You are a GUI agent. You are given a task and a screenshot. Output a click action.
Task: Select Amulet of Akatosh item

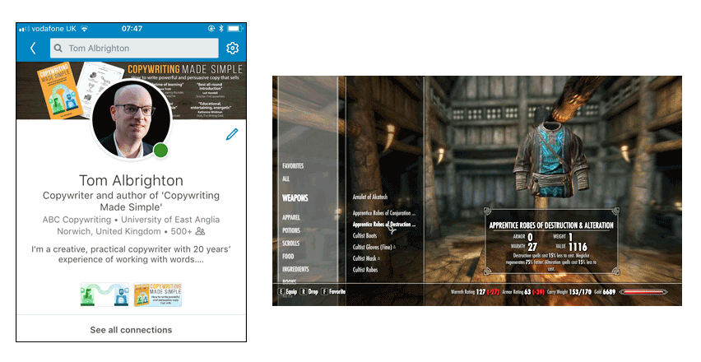point(370,197)
